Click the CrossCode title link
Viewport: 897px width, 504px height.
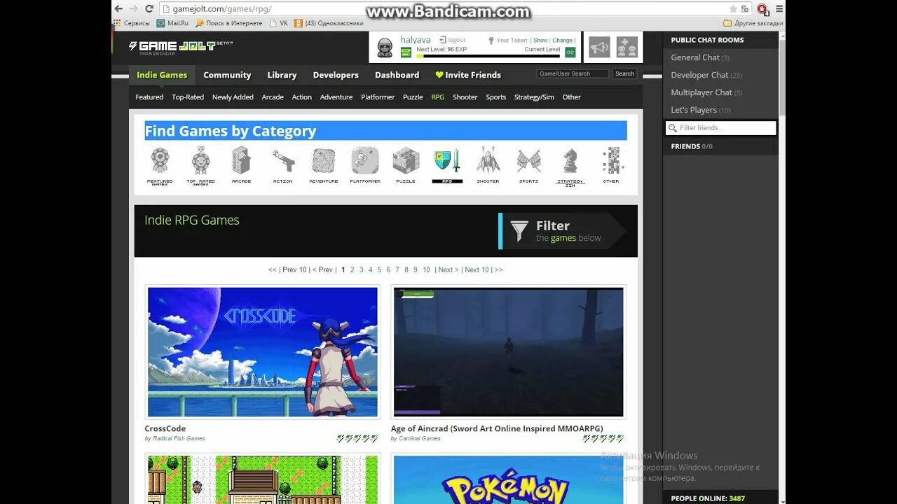pyautogui.click(x=165, y=429)
